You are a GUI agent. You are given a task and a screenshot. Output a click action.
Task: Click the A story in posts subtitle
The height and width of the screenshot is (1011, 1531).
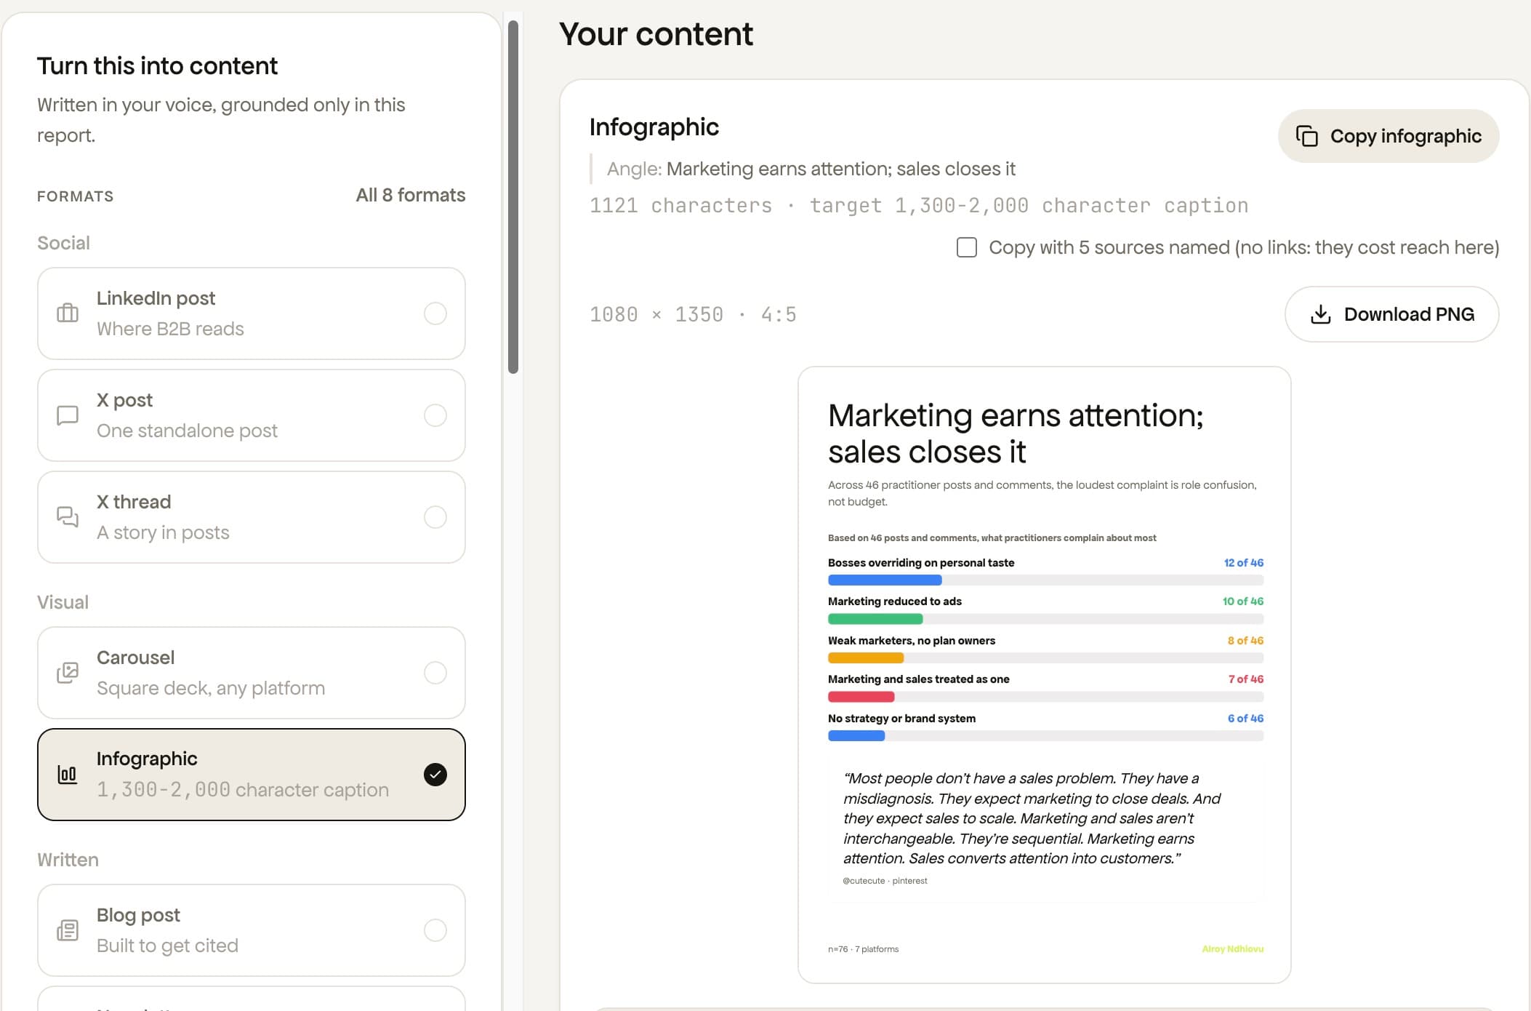pyautogui.click(x=163, y=532)
